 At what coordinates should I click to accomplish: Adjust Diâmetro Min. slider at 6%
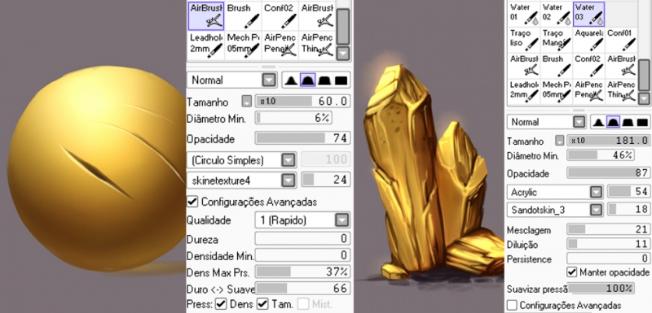click(x=293, y=119)
